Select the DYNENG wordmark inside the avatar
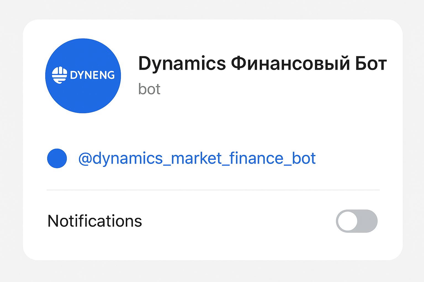 pos(92,75)
